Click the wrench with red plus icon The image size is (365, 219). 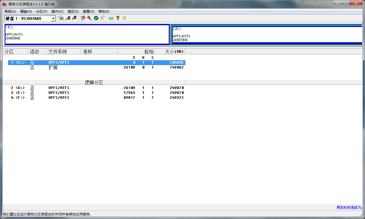point(83,18)
